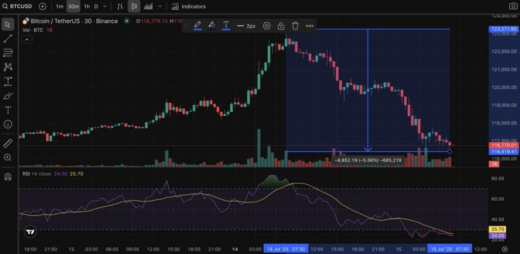Viewport: 520px width, 254px height.
Task: Toggle the lock on the selected drawing
Action: [x=281, y=26]
